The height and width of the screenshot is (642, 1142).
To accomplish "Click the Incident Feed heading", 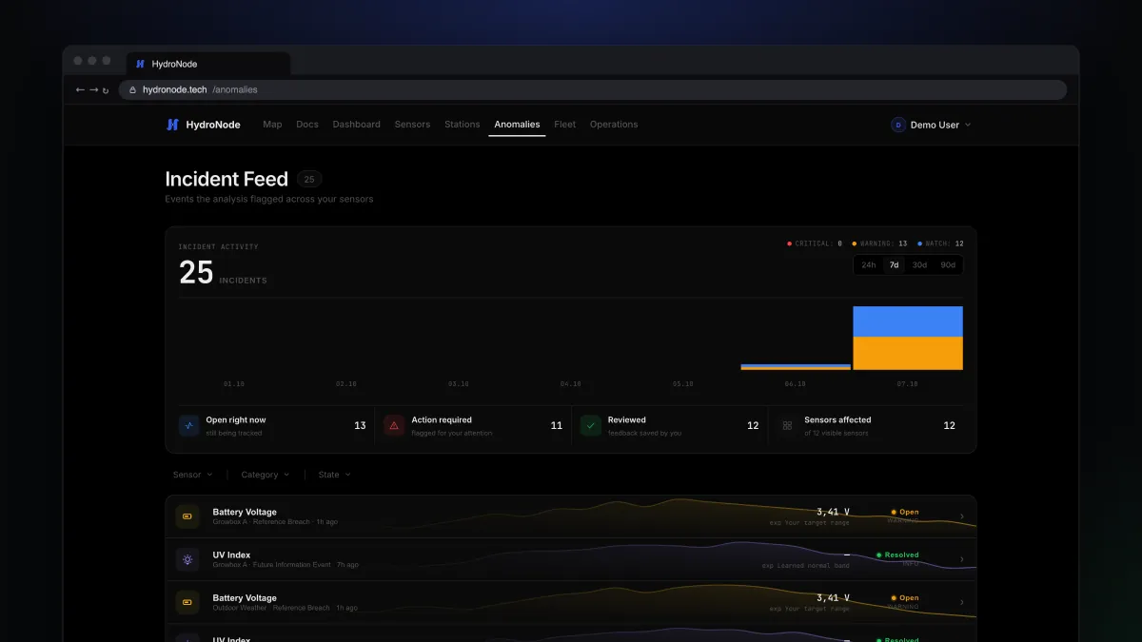I will click(226, 179).
